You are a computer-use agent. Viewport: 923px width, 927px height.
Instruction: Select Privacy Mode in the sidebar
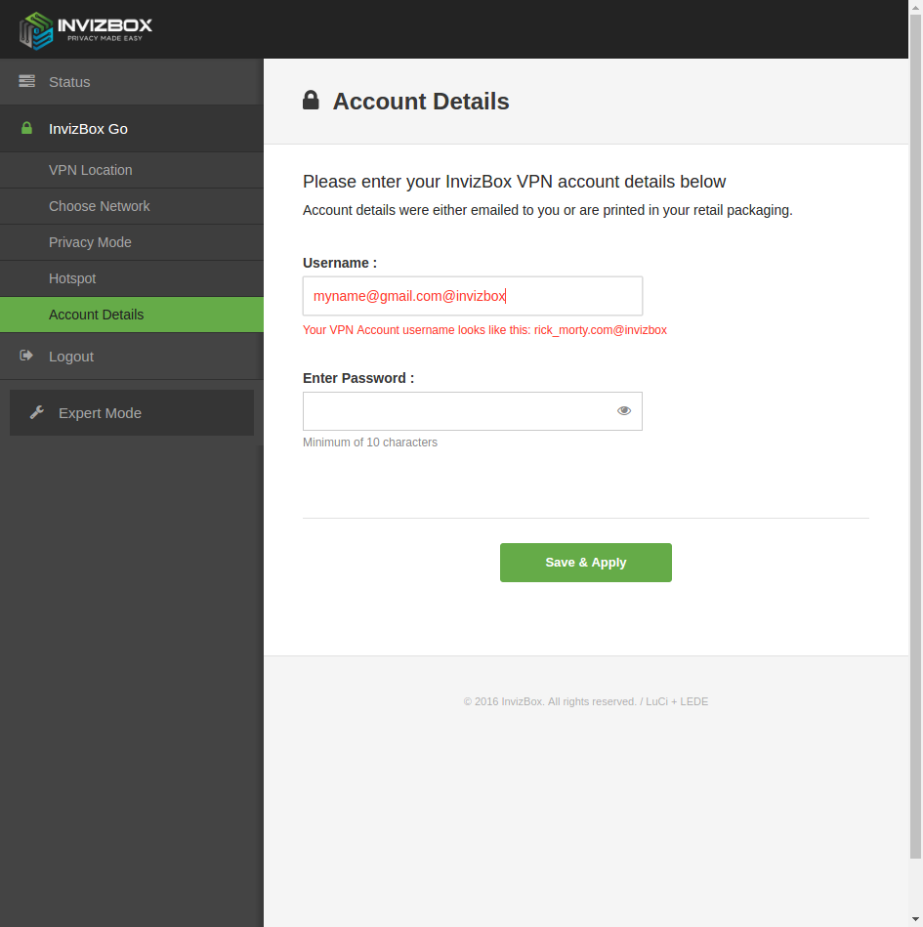(90, 242)
